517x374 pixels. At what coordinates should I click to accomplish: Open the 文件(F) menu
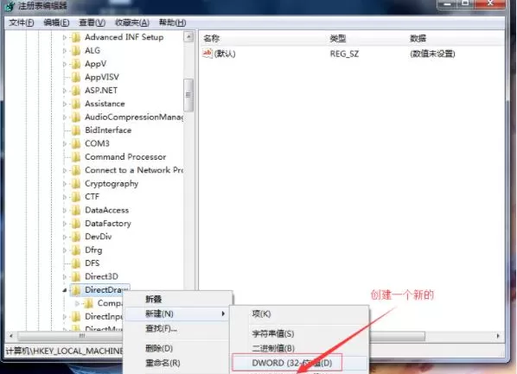pyautogui.click(x=22, y=22)
